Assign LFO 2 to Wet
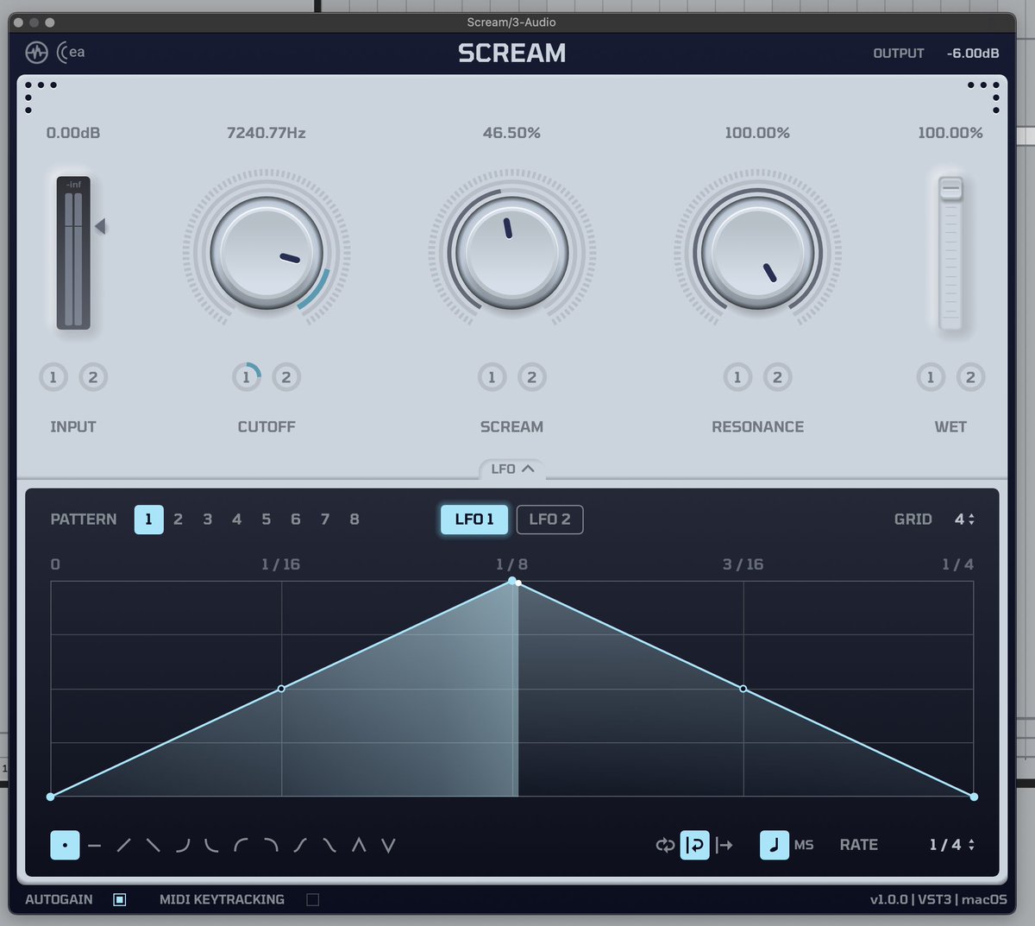 pyautogui.click(x=970, y=377)
